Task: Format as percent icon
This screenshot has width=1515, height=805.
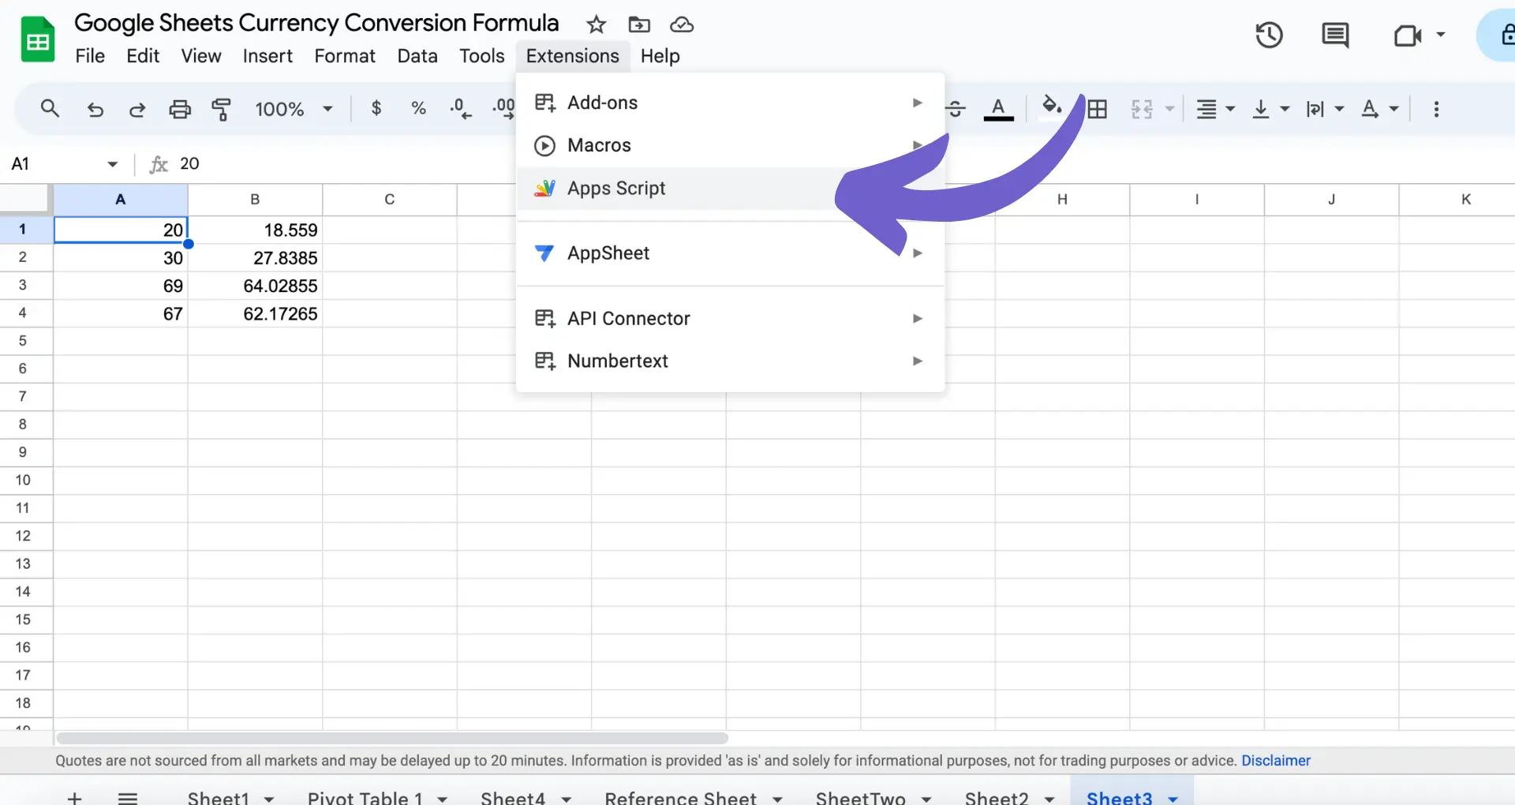Action: [419, 108]
